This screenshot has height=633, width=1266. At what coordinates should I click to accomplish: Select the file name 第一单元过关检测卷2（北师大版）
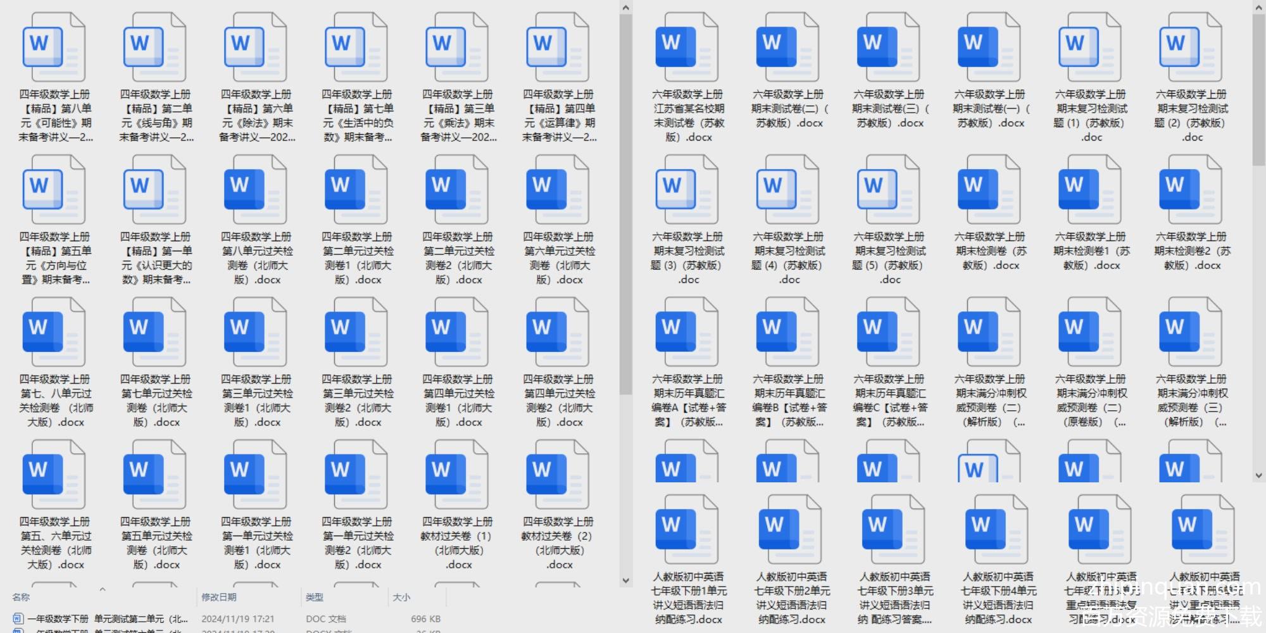(356, 543)
